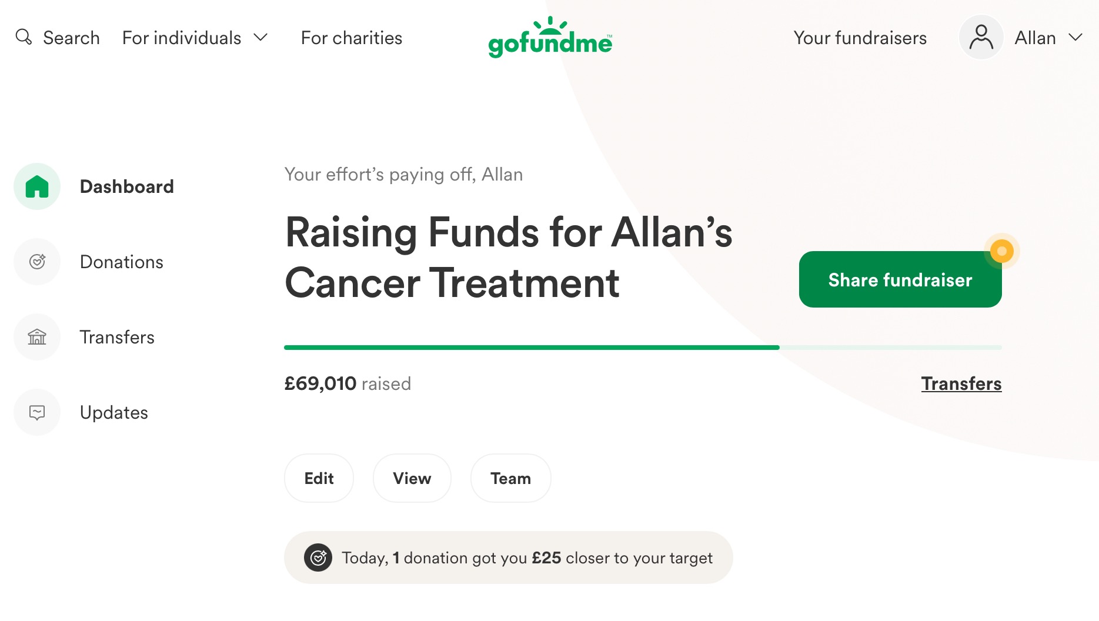Click the Edit button
1099x621 pixels.
[319, 478]
